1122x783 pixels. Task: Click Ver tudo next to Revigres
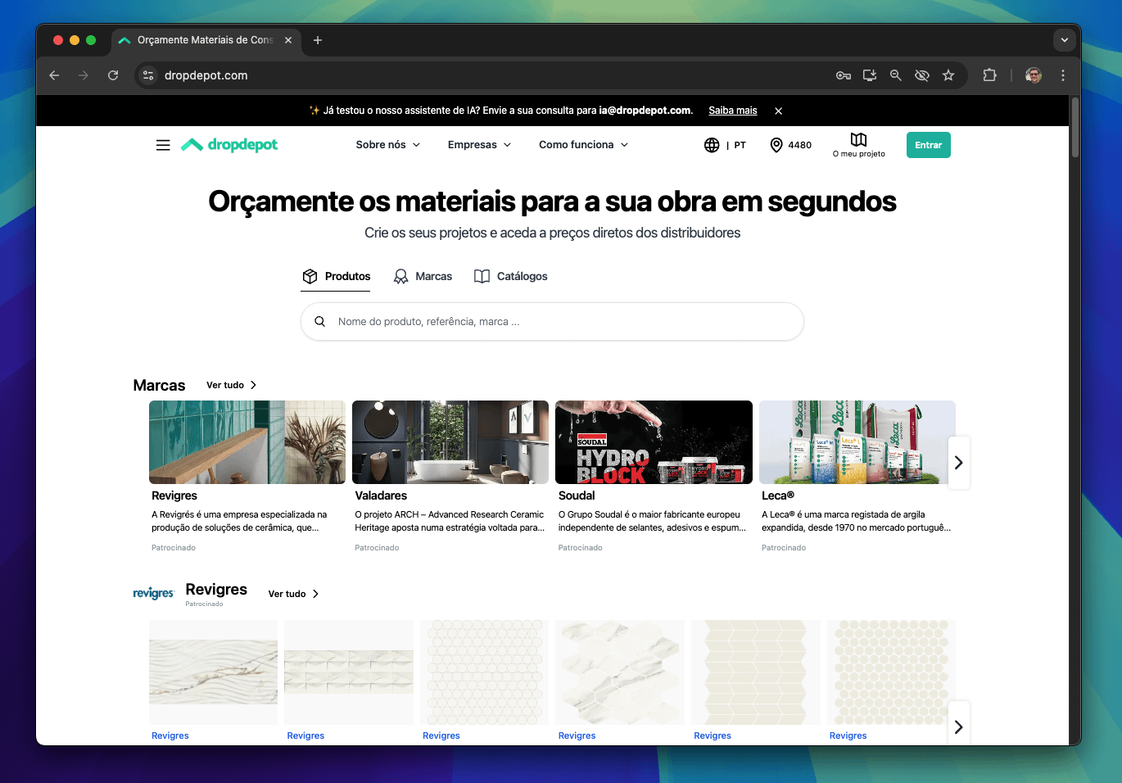[294, 594]
